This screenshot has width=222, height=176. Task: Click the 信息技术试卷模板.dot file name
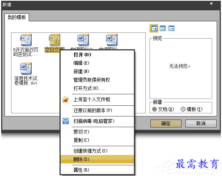pyautogui.click(x=26, y=81)
